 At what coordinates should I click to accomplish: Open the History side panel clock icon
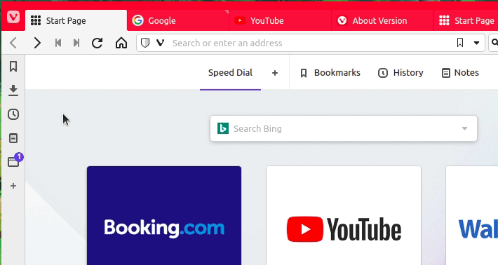(x=13, y=114)
